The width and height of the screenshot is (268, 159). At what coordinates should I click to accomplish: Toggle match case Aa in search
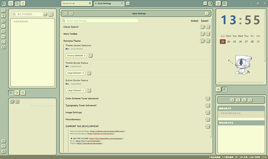(x=45, y=14)
